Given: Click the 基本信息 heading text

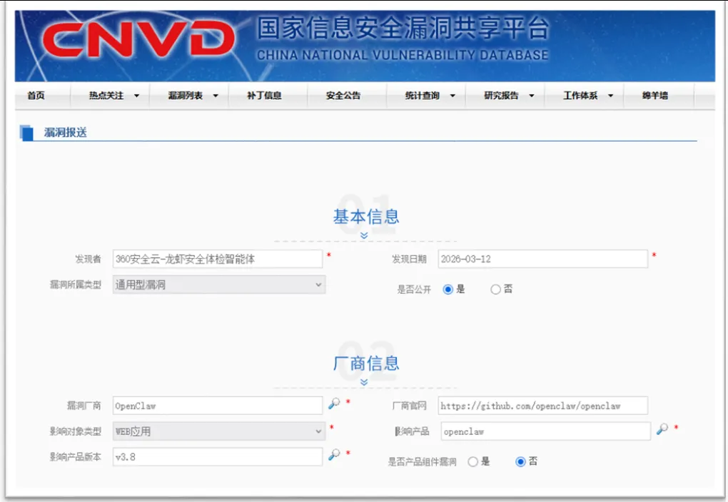Looking at the screenshot, I should pos(366,217).
